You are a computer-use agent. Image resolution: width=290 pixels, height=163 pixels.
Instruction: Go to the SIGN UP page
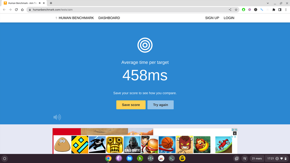pyautogui.click(x=212, y=18)
